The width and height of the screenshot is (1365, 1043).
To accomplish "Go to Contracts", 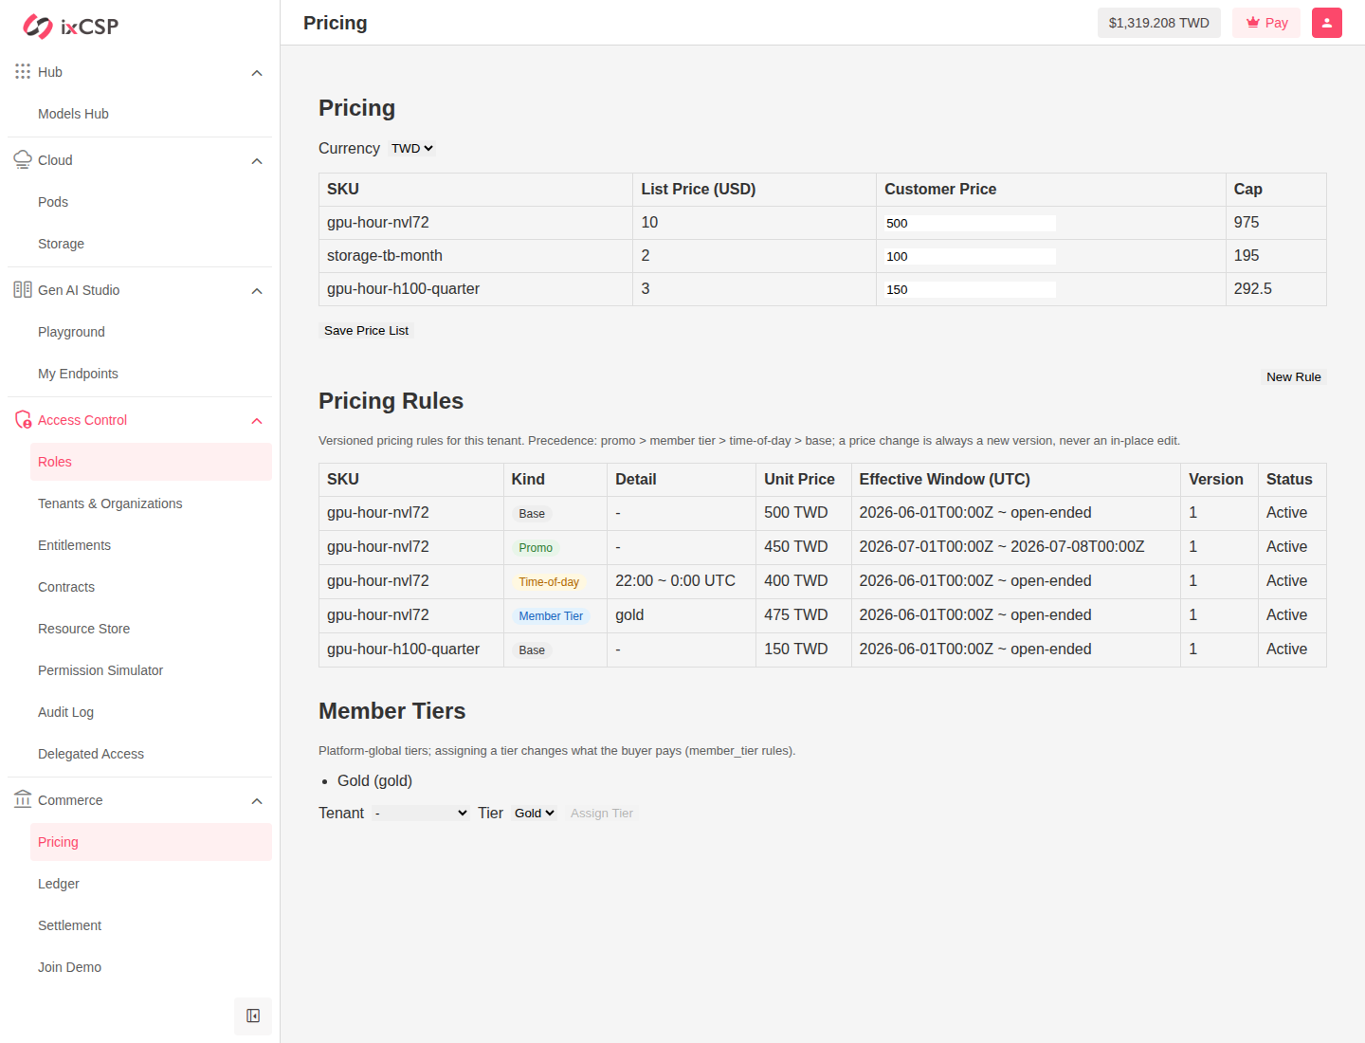I will (x=151, y=587).
